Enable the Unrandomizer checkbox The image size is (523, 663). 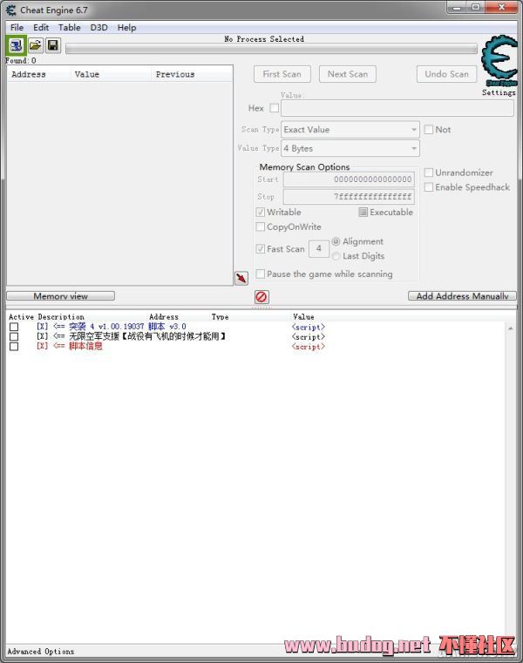pyautogui.click(x=429, y=173)
